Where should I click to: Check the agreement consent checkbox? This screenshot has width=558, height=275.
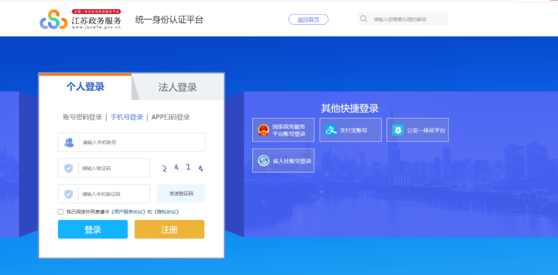(x=60, y=212)
